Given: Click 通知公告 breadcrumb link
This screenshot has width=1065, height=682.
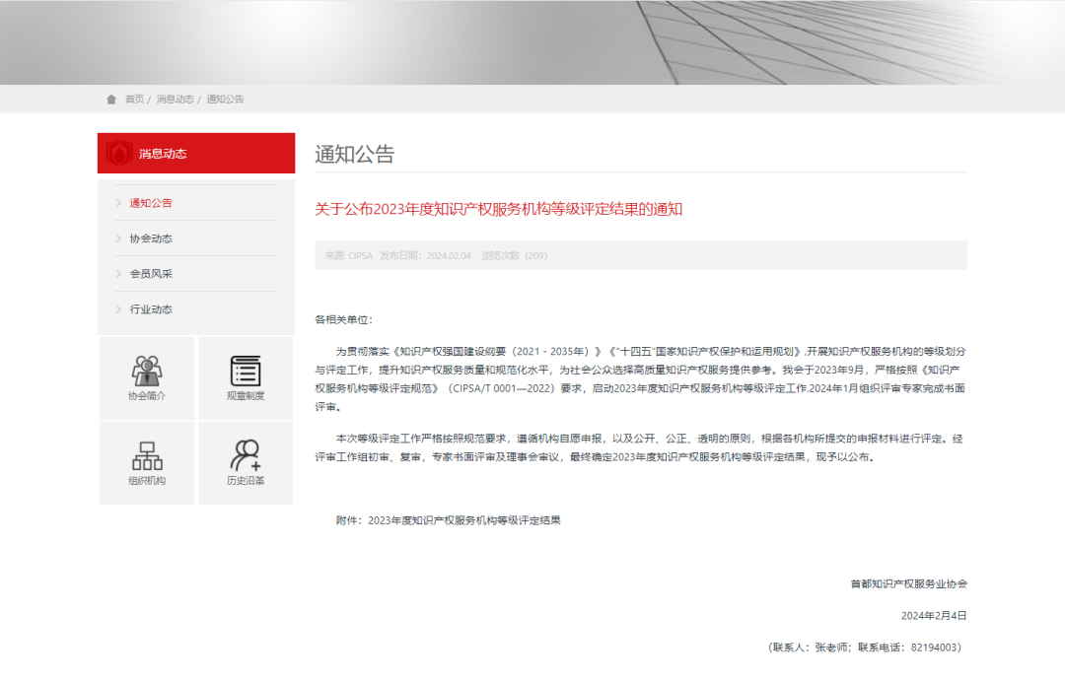Looking at the screenshot, I should click(x=225, y=100).
